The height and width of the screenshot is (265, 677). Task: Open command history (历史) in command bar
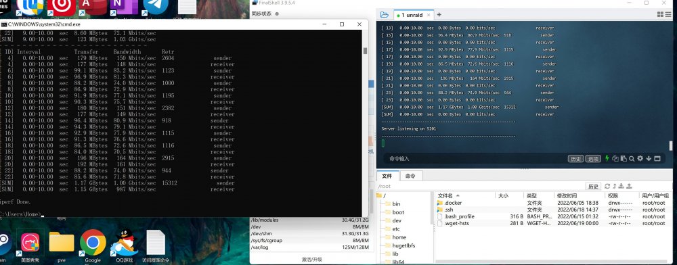(x=575, y=159)
